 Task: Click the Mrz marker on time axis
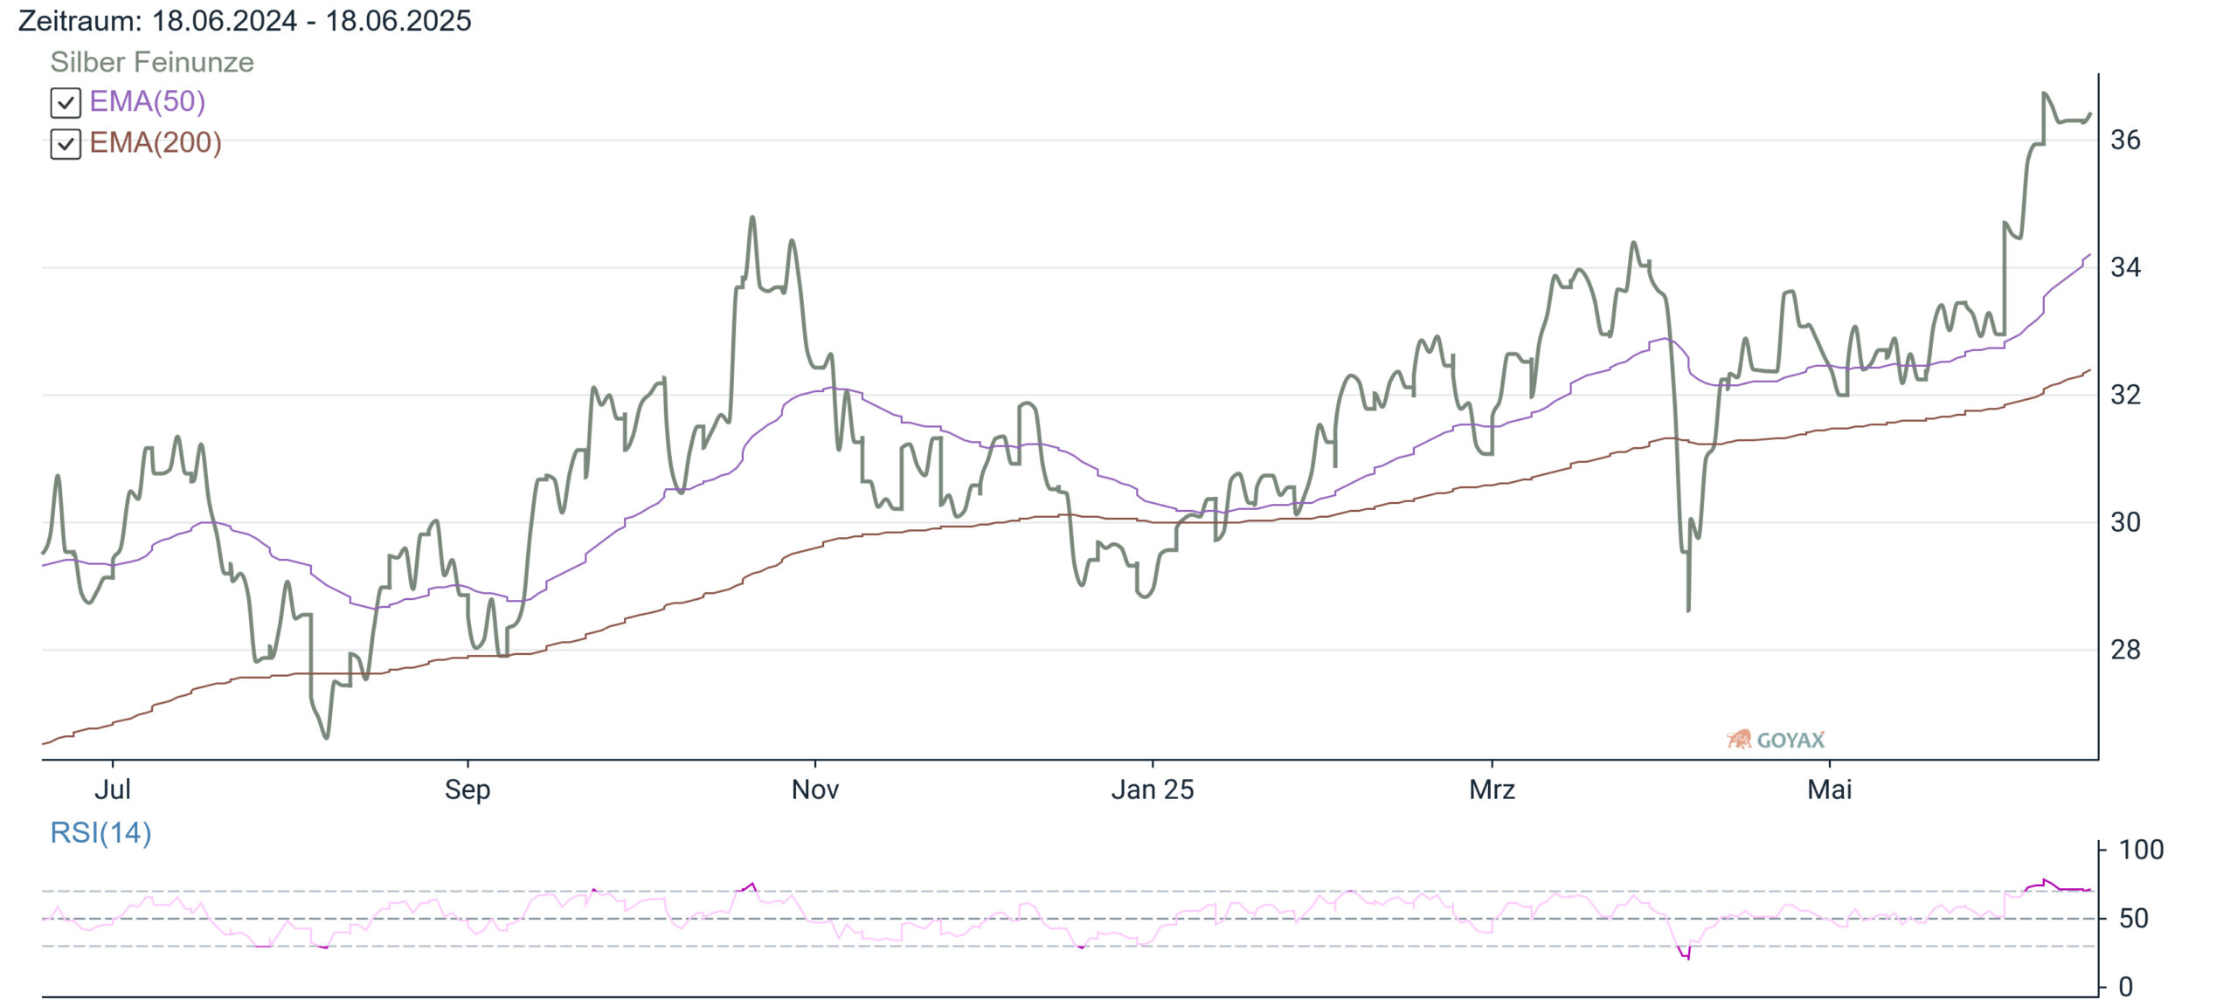click(x=1492, y=789)
